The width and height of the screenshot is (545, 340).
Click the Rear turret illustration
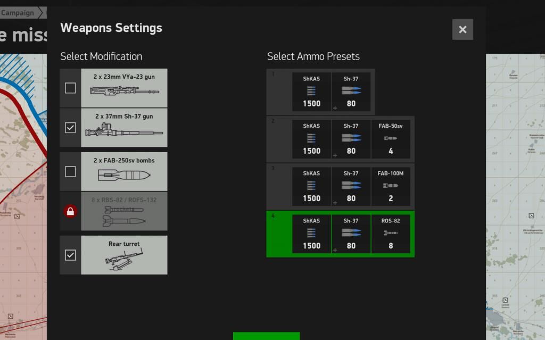click(125, 259)
